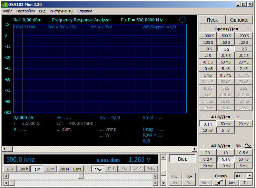Enable the Время/Дел checkbox
Image resolution: width=256 pixels, height=188 pixels.
pyautogui.click(x=202, y=29)
